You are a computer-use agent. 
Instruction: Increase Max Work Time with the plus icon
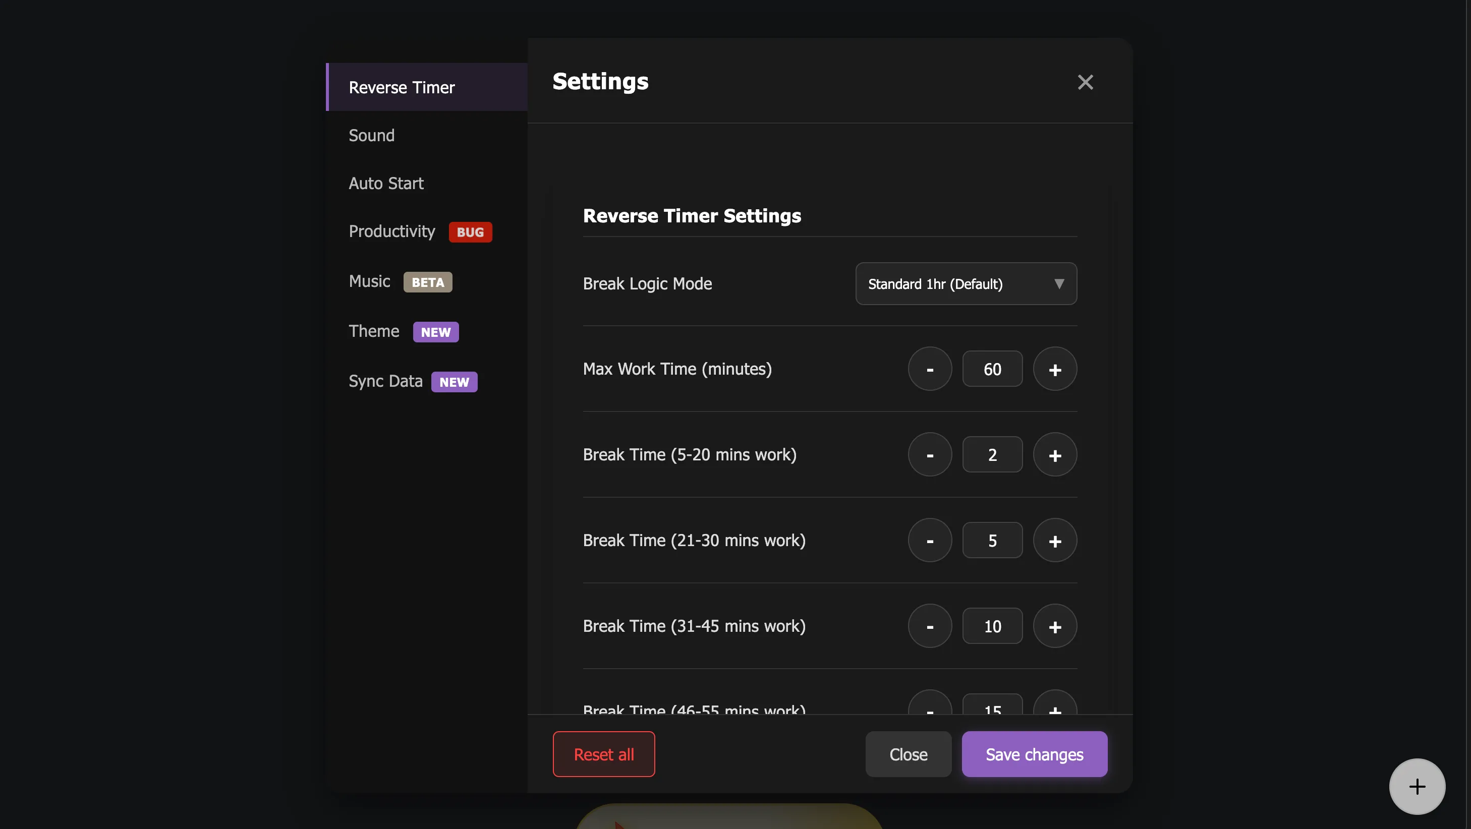click(x=1054, y=369)
